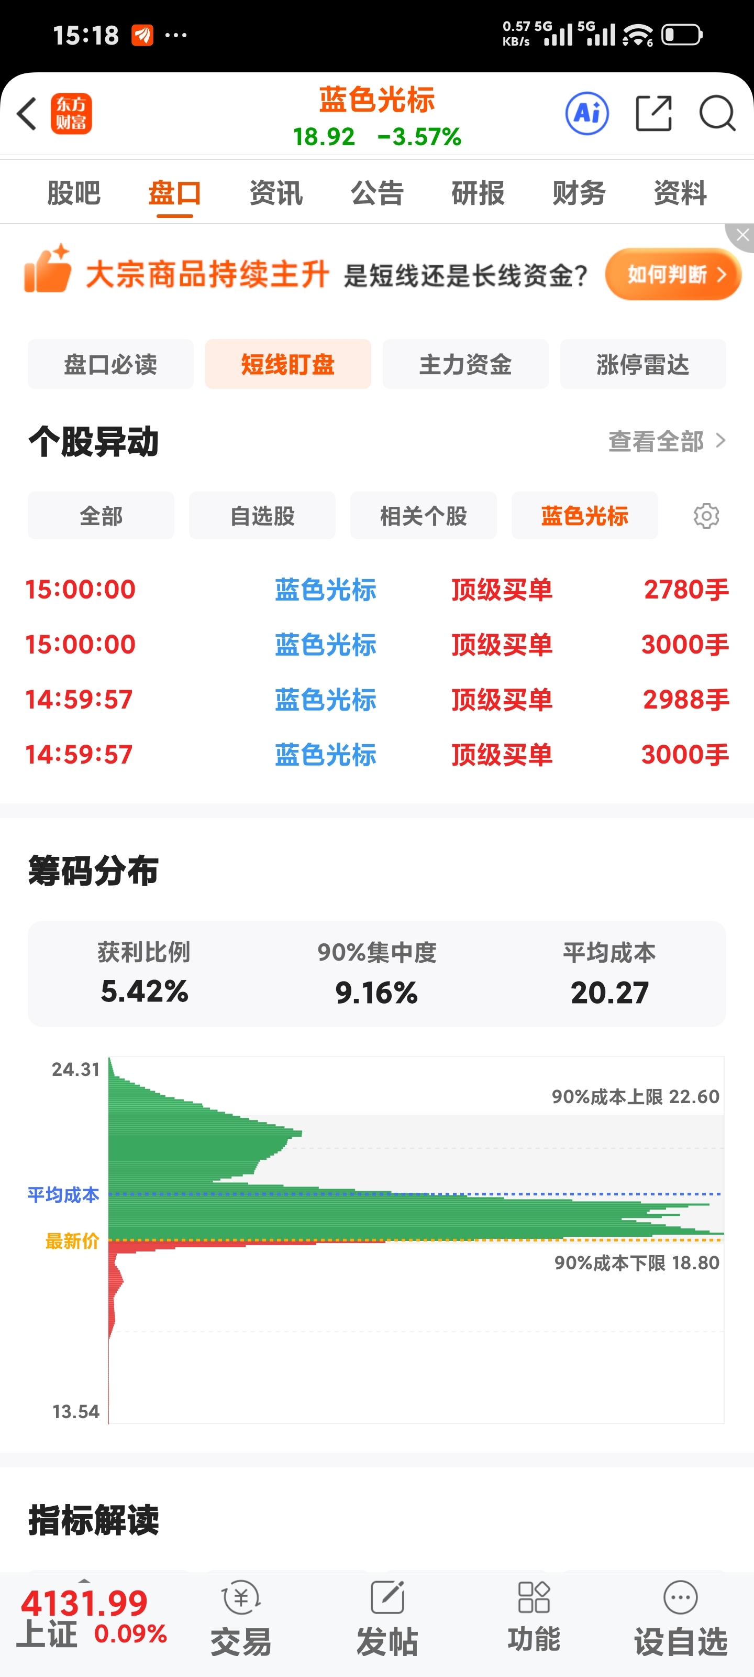Open the search magnifier icon
754x1677 pixels.
[717, 113]
